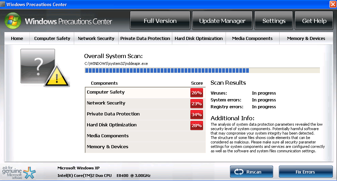Open Settings from the top bar
Screen dimensions: 337x181
click(x=274, y=21)
